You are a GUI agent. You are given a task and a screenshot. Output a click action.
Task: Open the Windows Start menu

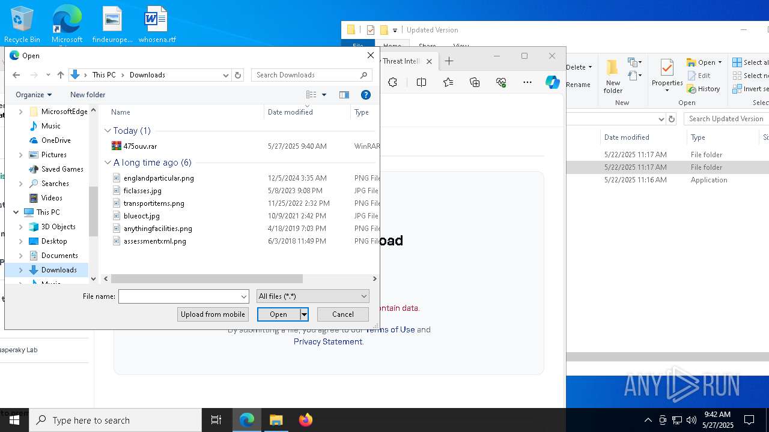pos(14,420)
